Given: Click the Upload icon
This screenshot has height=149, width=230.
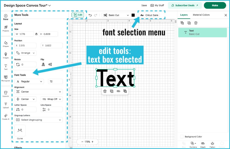Looking at the screenshot, I should pyautogui.click(x=6, y=105).
